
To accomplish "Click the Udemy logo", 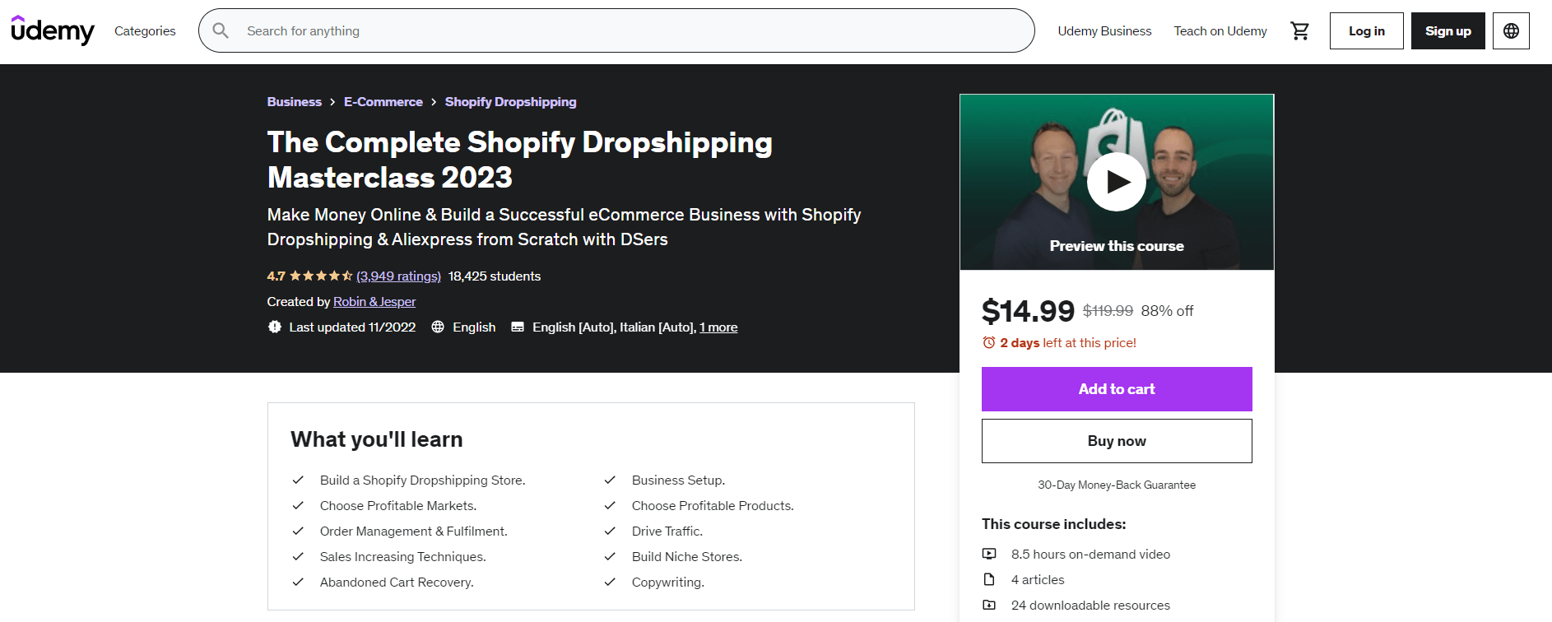I will tap(52, 30).
